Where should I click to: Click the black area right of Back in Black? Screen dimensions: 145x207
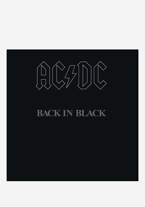point(122,113)
